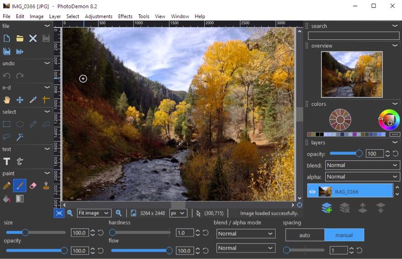Select the Color picker eyedropper tool
Image resolution: width=402 pixels, height=259 pixels.
tap(33, 100)
